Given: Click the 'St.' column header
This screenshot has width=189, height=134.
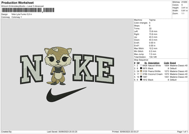Looking at the screenshot, I should coord(146,63).
